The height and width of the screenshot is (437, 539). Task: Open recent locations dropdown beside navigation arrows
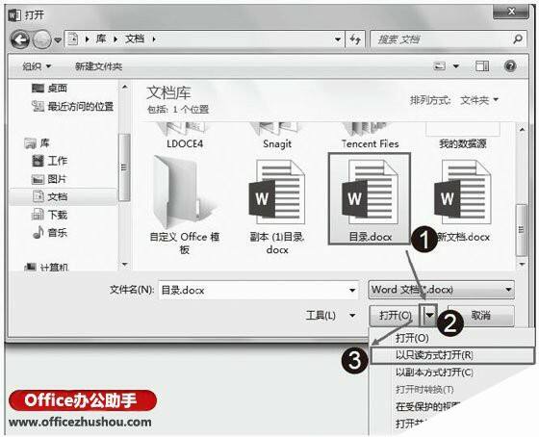click(x=58, y=40)
